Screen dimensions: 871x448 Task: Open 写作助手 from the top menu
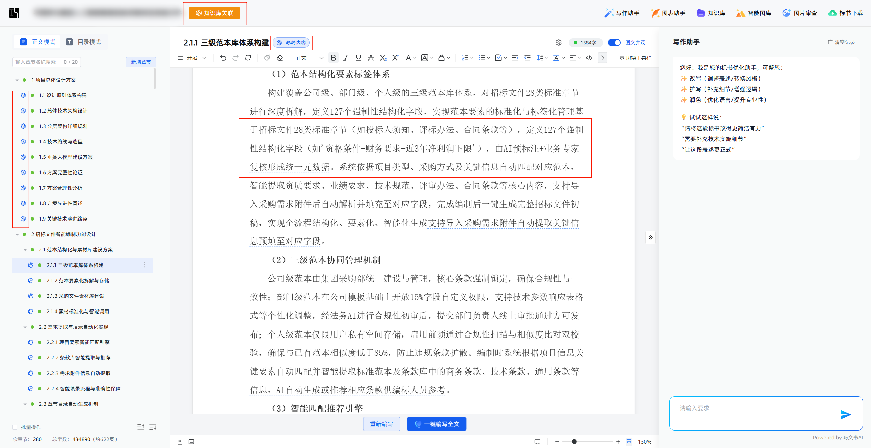point(622,13)
